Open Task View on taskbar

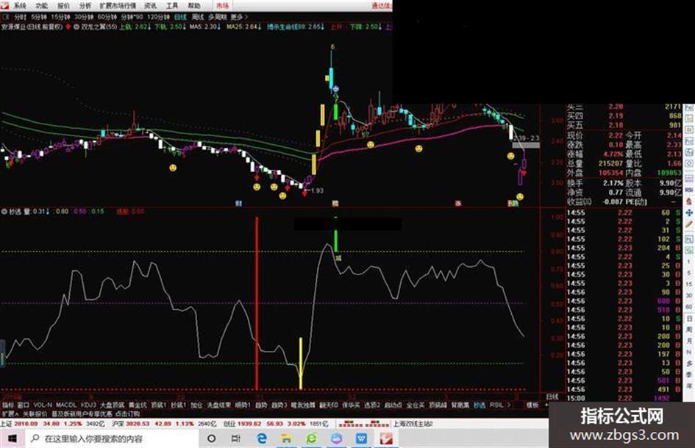pyautogui.click(x=236, y=438)
